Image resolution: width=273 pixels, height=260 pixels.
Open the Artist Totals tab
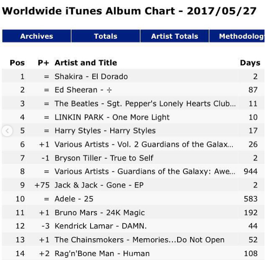coord(174,37)
